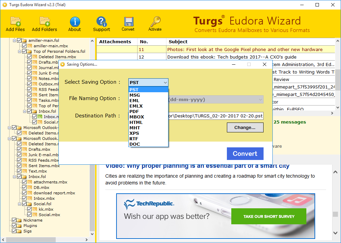The width and height of the screenshot is (341, 243).
Task: Click the Add Folders toolbar icon
Action: [x=44, y=21]
